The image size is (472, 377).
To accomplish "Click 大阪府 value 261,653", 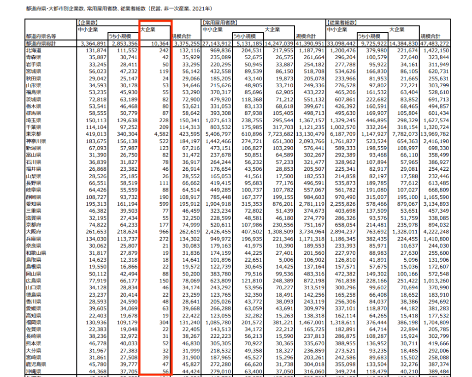I will (x=96, y=232).
